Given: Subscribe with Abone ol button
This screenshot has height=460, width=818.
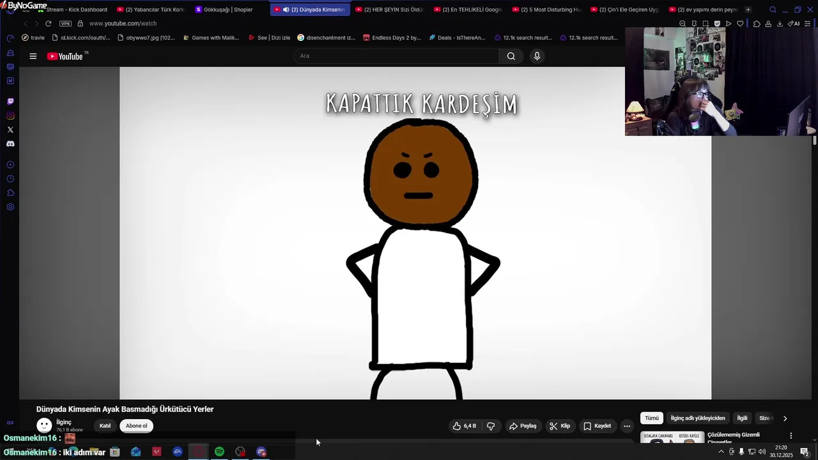Looking at the screenshot, I should pos(136,425).
